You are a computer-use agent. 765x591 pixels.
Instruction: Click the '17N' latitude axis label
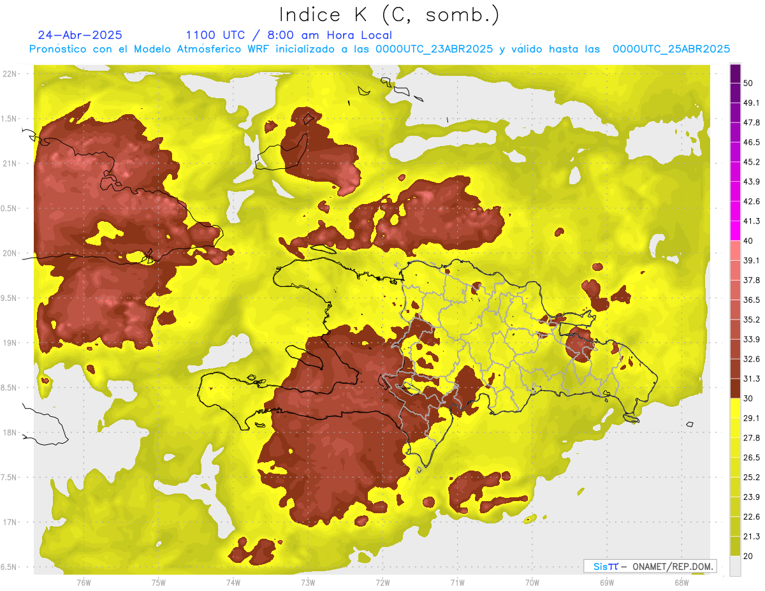click(x=10, y=522)
